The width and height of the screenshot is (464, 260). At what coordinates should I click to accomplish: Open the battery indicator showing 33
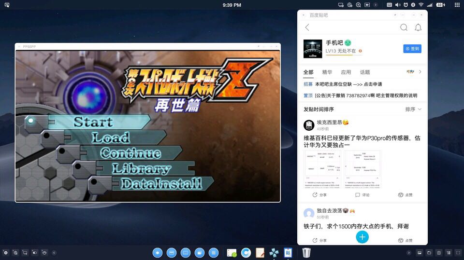click(x=441, y=5)
